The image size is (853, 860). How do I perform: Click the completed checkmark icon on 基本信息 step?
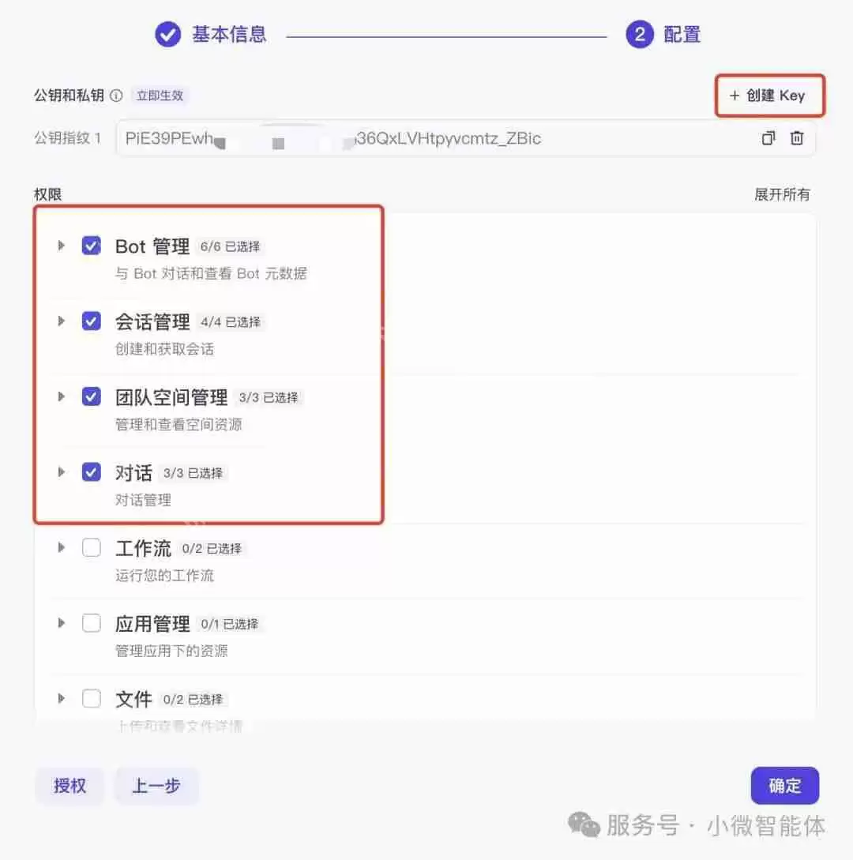pos(168,35)
